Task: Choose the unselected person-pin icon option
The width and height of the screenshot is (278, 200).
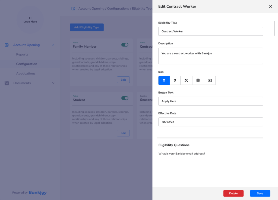Action: click(175, 80)
